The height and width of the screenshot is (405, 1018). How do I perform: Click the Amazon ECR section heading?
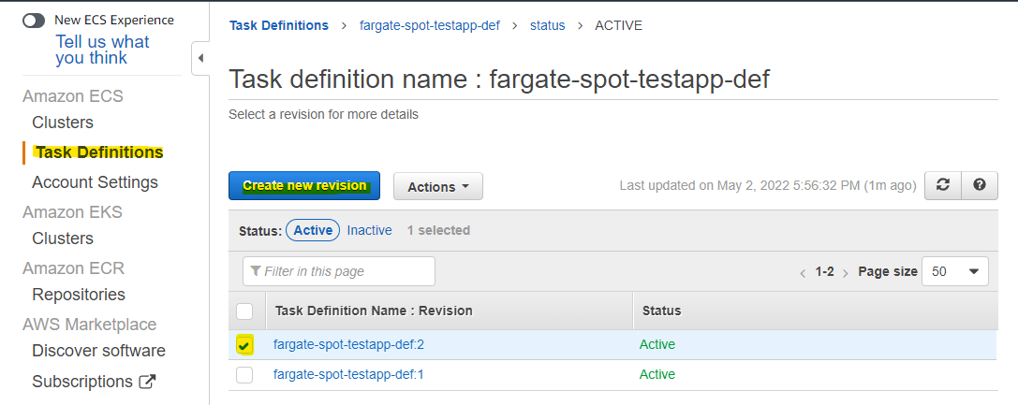click(x=73, y=268)
